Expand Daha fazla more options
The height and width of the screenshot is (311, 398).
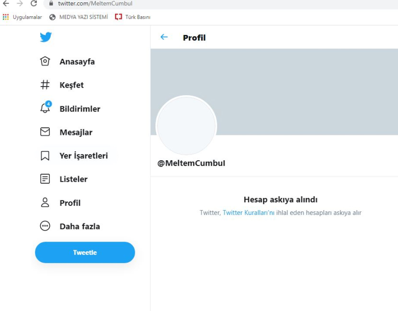(x=45, y=226)
